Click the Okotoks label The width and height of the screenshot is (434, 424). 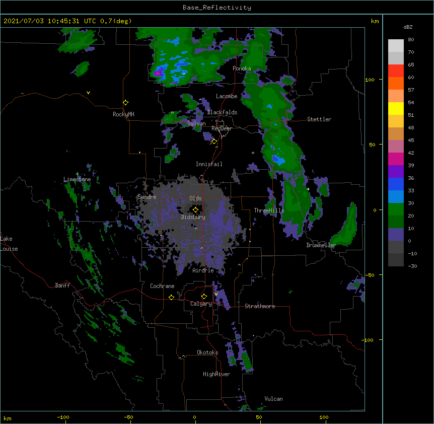[x=207, y=352]
